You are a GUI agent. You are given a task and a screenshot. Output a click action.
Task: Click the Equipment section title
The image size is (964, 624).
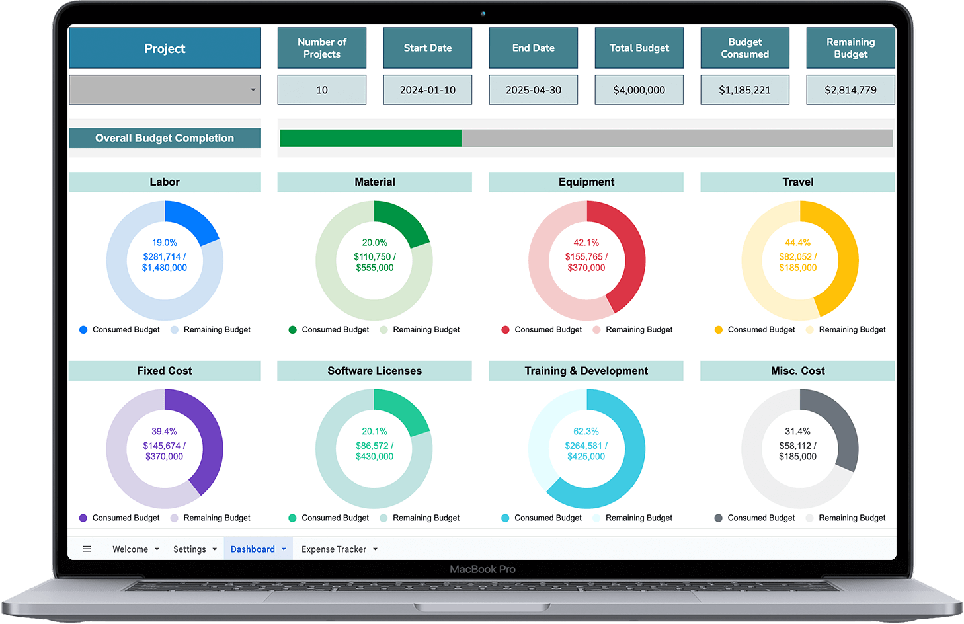point(586,182)
